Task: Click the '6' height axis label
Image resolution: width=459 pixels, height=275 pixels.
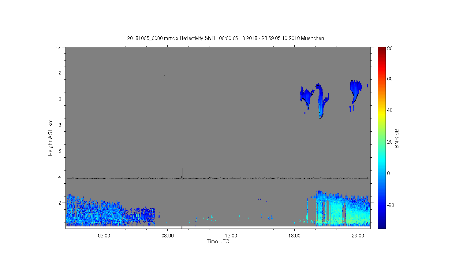Action: click(x=60, y=151)
